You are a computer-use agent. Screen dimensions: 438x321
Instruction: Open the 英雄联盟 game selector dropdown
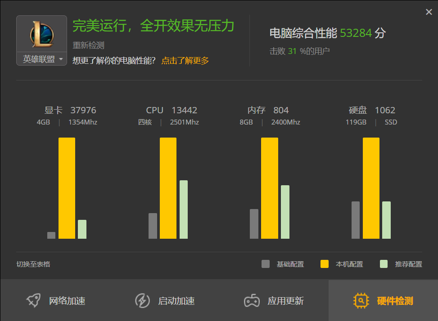(41, 59)
